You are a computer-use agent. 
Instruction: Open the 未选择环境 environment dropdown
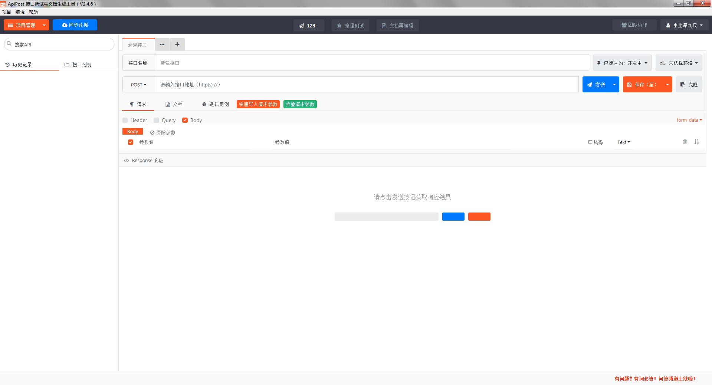pos(679,63)
